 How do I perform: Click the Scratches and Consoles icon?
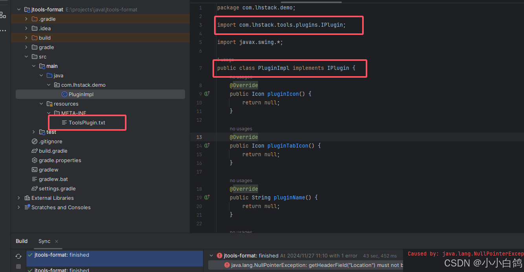pyautogui.click(x=27, y=207)
